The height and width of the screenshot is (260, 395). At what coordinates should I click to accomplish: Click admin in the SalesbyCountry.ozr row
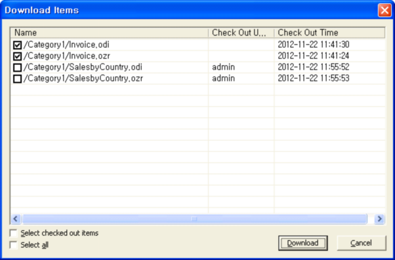[x=224, y=78]
